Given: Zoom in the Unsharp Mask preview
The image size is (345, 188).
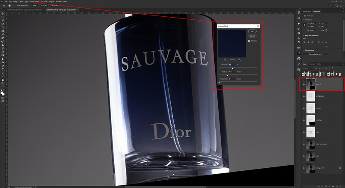Looking at the screenshot, I should tap(239, 59).
